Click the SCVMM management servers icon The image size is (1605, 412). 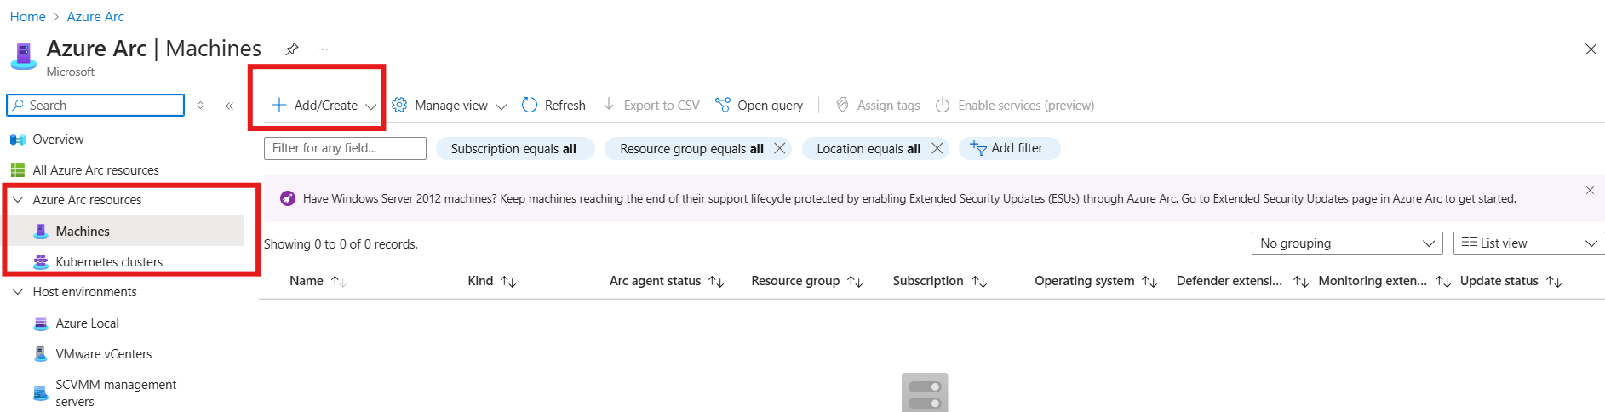pyautogui.click(x=40, y=393)
